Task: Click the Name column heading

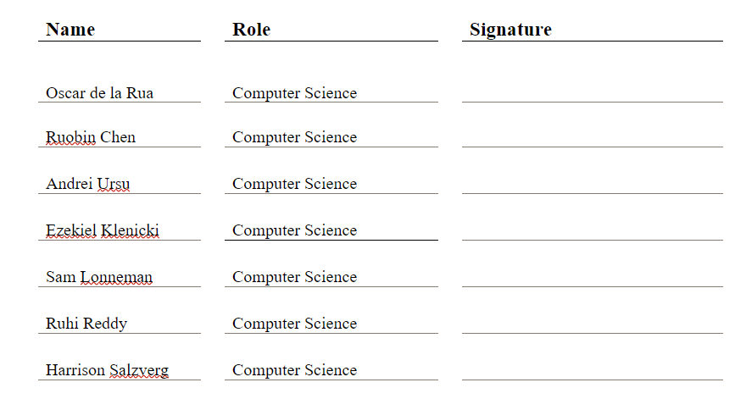Action: 70,30
